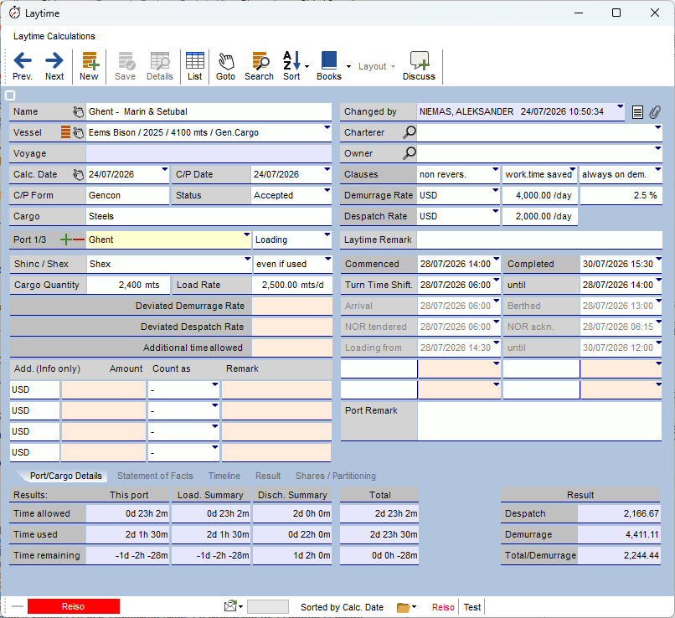The image size is (675, 618).
Task: Select the Port/Cargo Details tab
Action: coord(66,476)
